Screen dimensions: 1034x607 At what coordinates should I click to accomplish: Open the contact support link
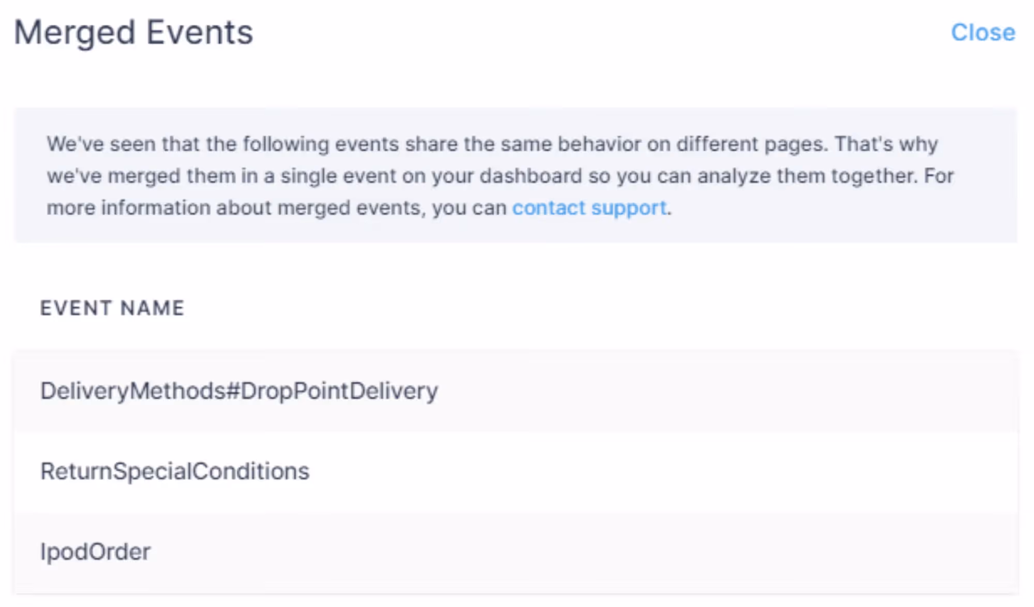[x=589, y=208]
